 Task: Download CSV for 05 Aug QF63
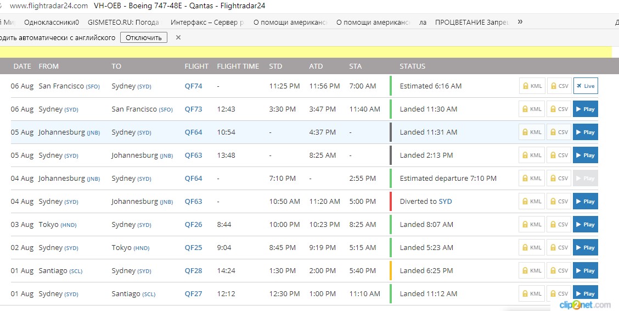pos(559,155)
